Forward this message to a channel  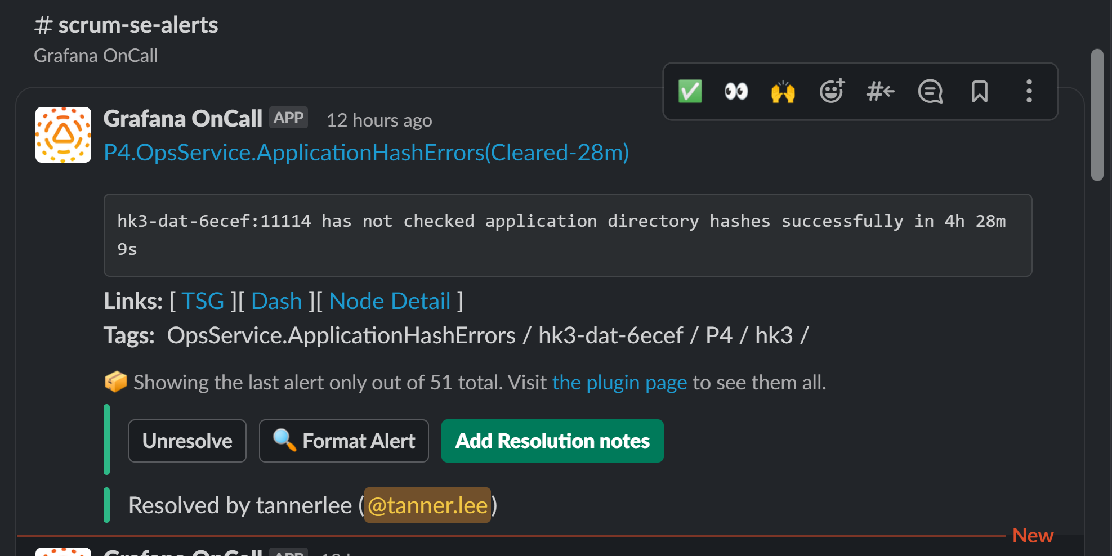(880, 91)
